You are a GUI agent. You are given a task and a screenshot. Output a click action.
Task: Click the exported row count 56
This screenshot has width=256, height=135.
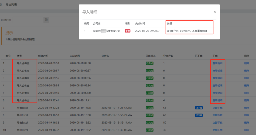(x=165, y=108)
